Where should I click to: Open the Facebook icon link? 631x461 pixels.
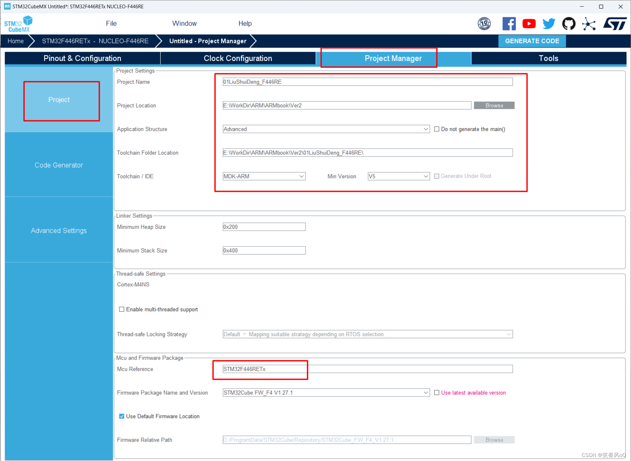(x=509, y=24)
